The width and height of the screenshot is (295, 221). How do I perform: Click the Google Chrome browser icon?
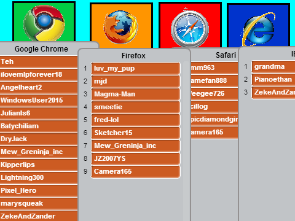click(x=44, y=23)
